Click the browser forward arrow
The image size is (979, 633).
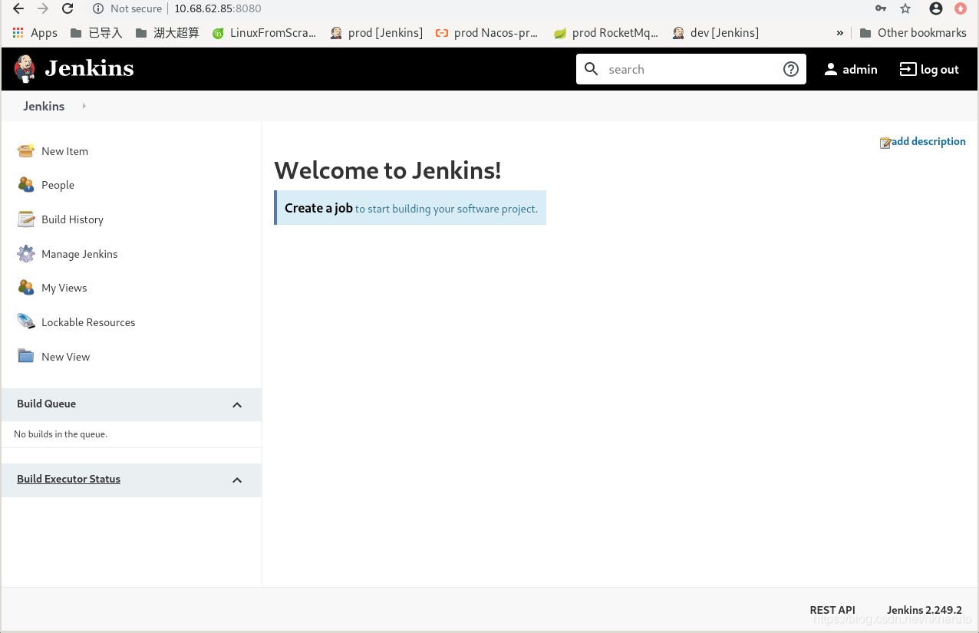click(43, 8)
